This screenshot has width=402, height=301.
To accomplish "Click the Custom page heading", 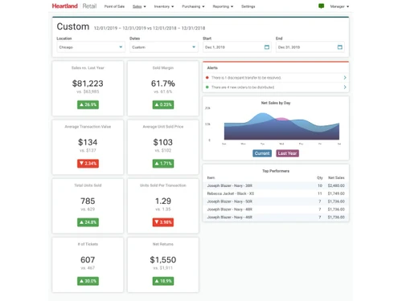I will (x=73, y=26).
